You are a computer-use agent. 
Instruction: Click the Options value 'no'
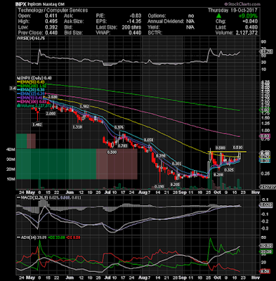pyautogui.click(x=191, y=16)
